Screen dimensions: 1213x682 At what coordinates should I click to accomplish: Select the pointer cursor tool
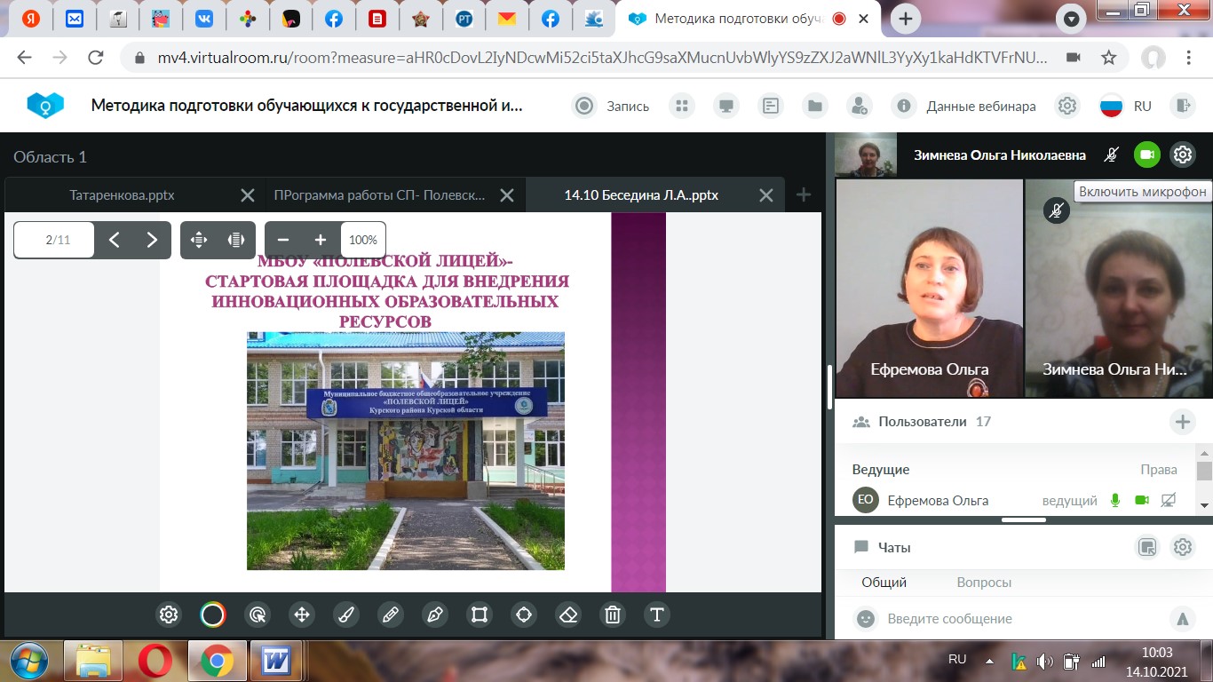[258, 615]
